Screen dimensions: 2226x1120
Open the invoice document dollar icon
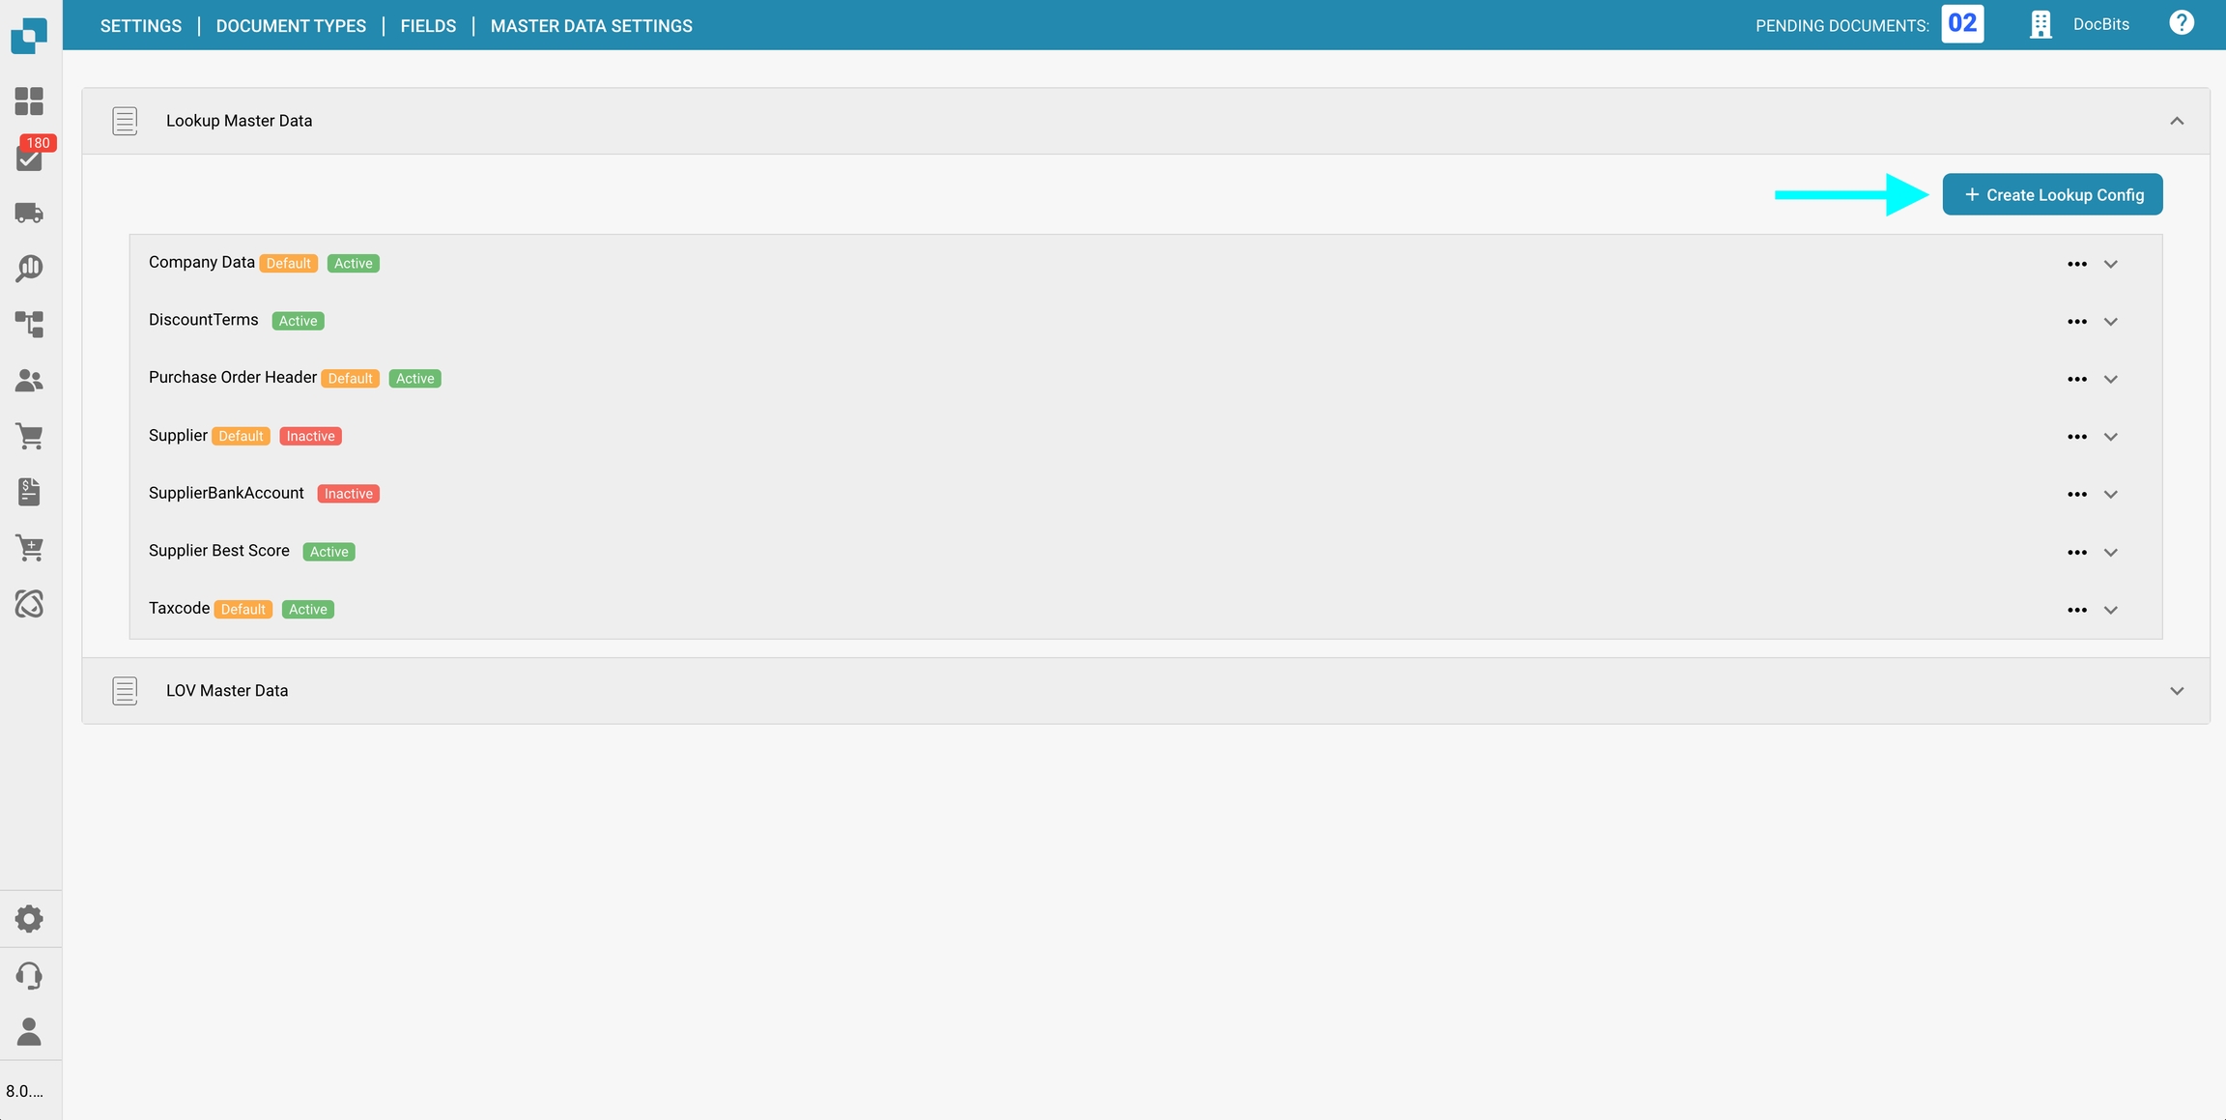tap(29, 492)
